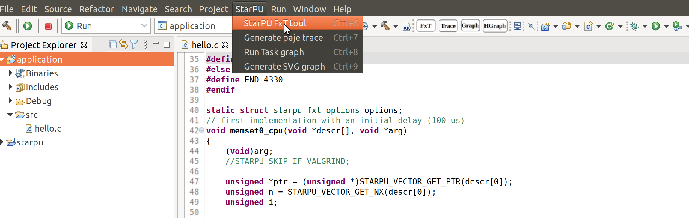
Task: Click the binary 010 file icon
Action: click(x=407, y=26)
